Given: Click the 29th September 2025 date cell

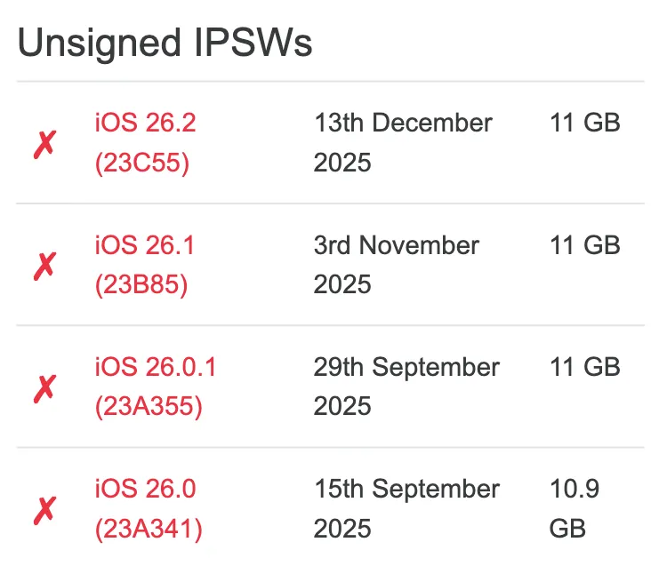Looking at the screenshot, I should (406, 387).
